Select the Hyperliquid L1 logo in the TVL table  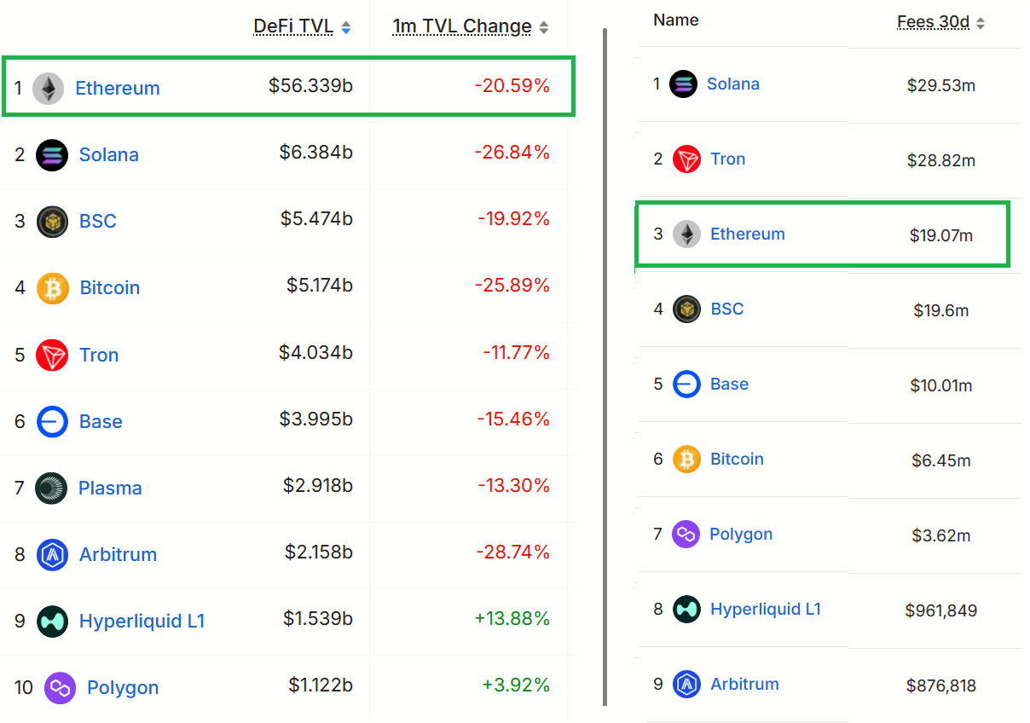pyautogui.click(x=51, y=621)
